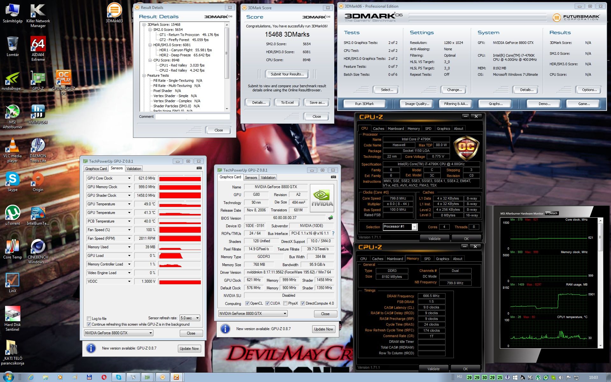
Task: Open the nvidiaInspector desktop icon
Action: tap(12, 81)
